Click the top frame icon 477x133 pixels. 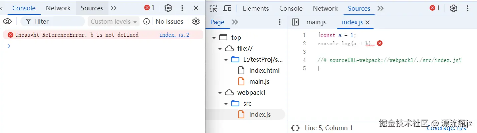point(223,38)
